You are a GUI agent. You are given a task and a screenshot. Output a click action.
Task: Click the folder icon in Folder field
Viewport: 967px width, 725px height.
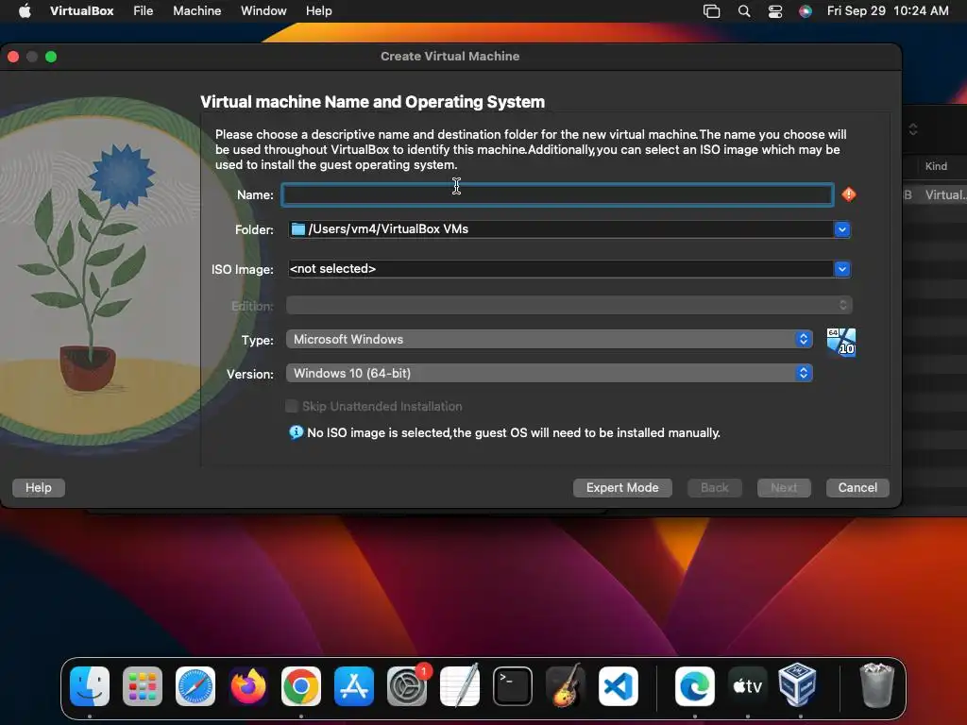(x=298, y=229)
